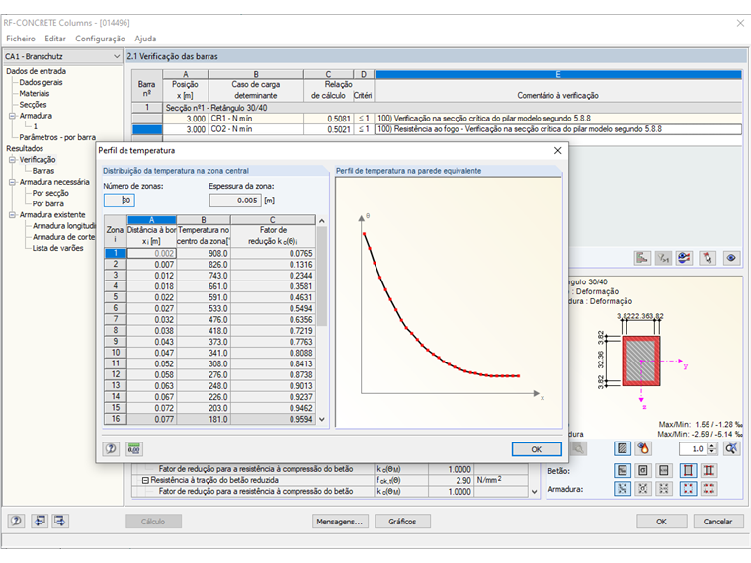Click the scale factor 1.0 input field
The image size is (751, 563).
[x=693, y=448]
